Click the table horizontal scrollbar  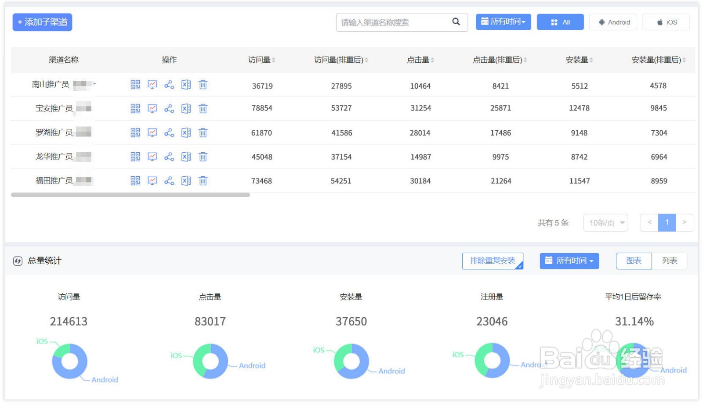click(x=130, y=195)
